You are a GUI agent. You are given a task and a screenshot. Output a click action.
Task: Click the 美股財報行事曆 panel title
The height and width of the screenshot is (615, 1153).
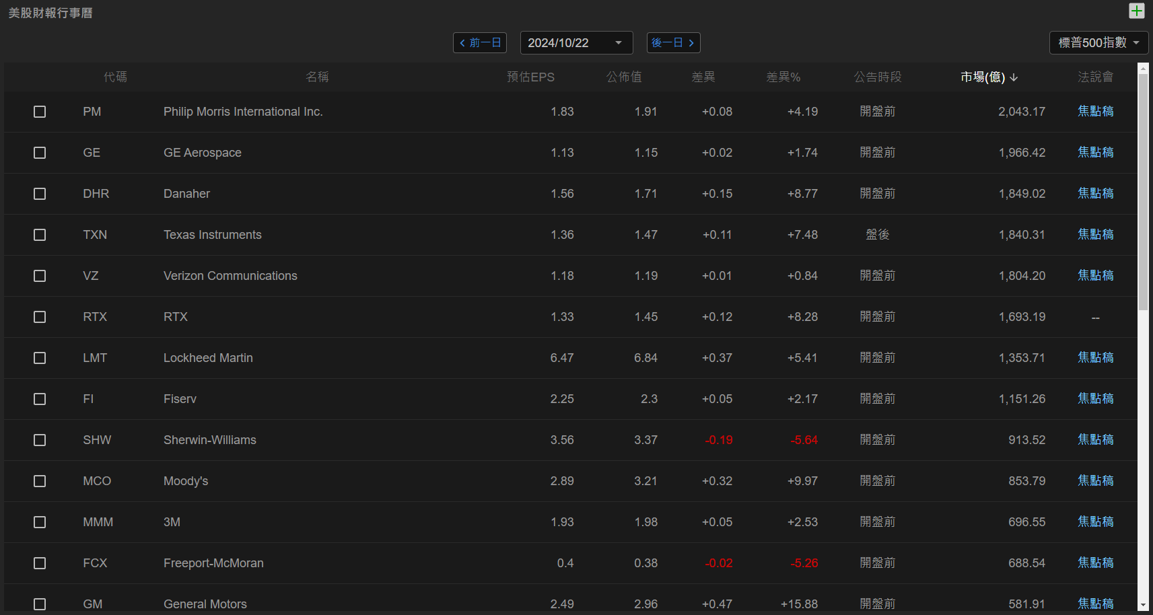click(x=50, y=13)
